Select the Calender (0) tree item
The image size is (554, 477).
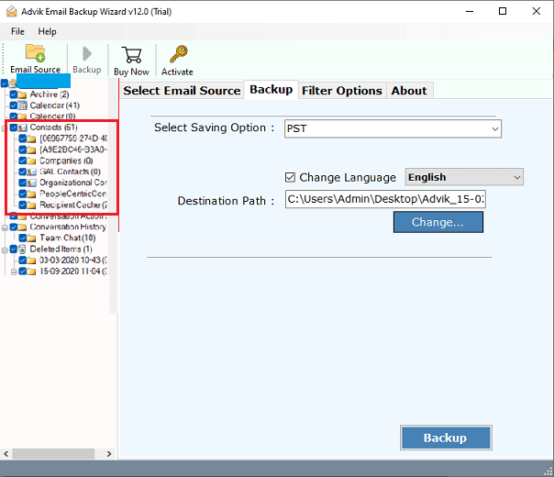click(x=52, y=116)
